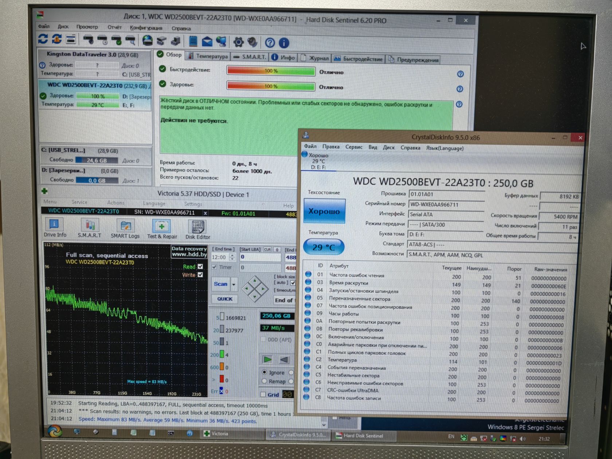Switch to CrystalDiskInfo in the taskbar

point(299,435)
